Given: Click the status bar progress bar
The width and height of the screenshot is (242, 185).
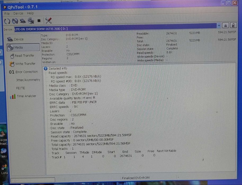Looking at the screenshot, I should (x=33, y=180).
